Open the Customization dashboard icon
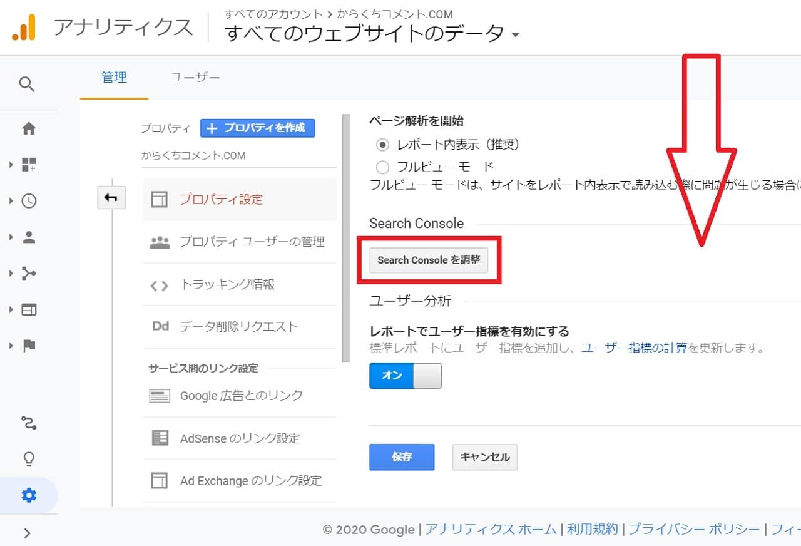801x546 pixels. 29,165
